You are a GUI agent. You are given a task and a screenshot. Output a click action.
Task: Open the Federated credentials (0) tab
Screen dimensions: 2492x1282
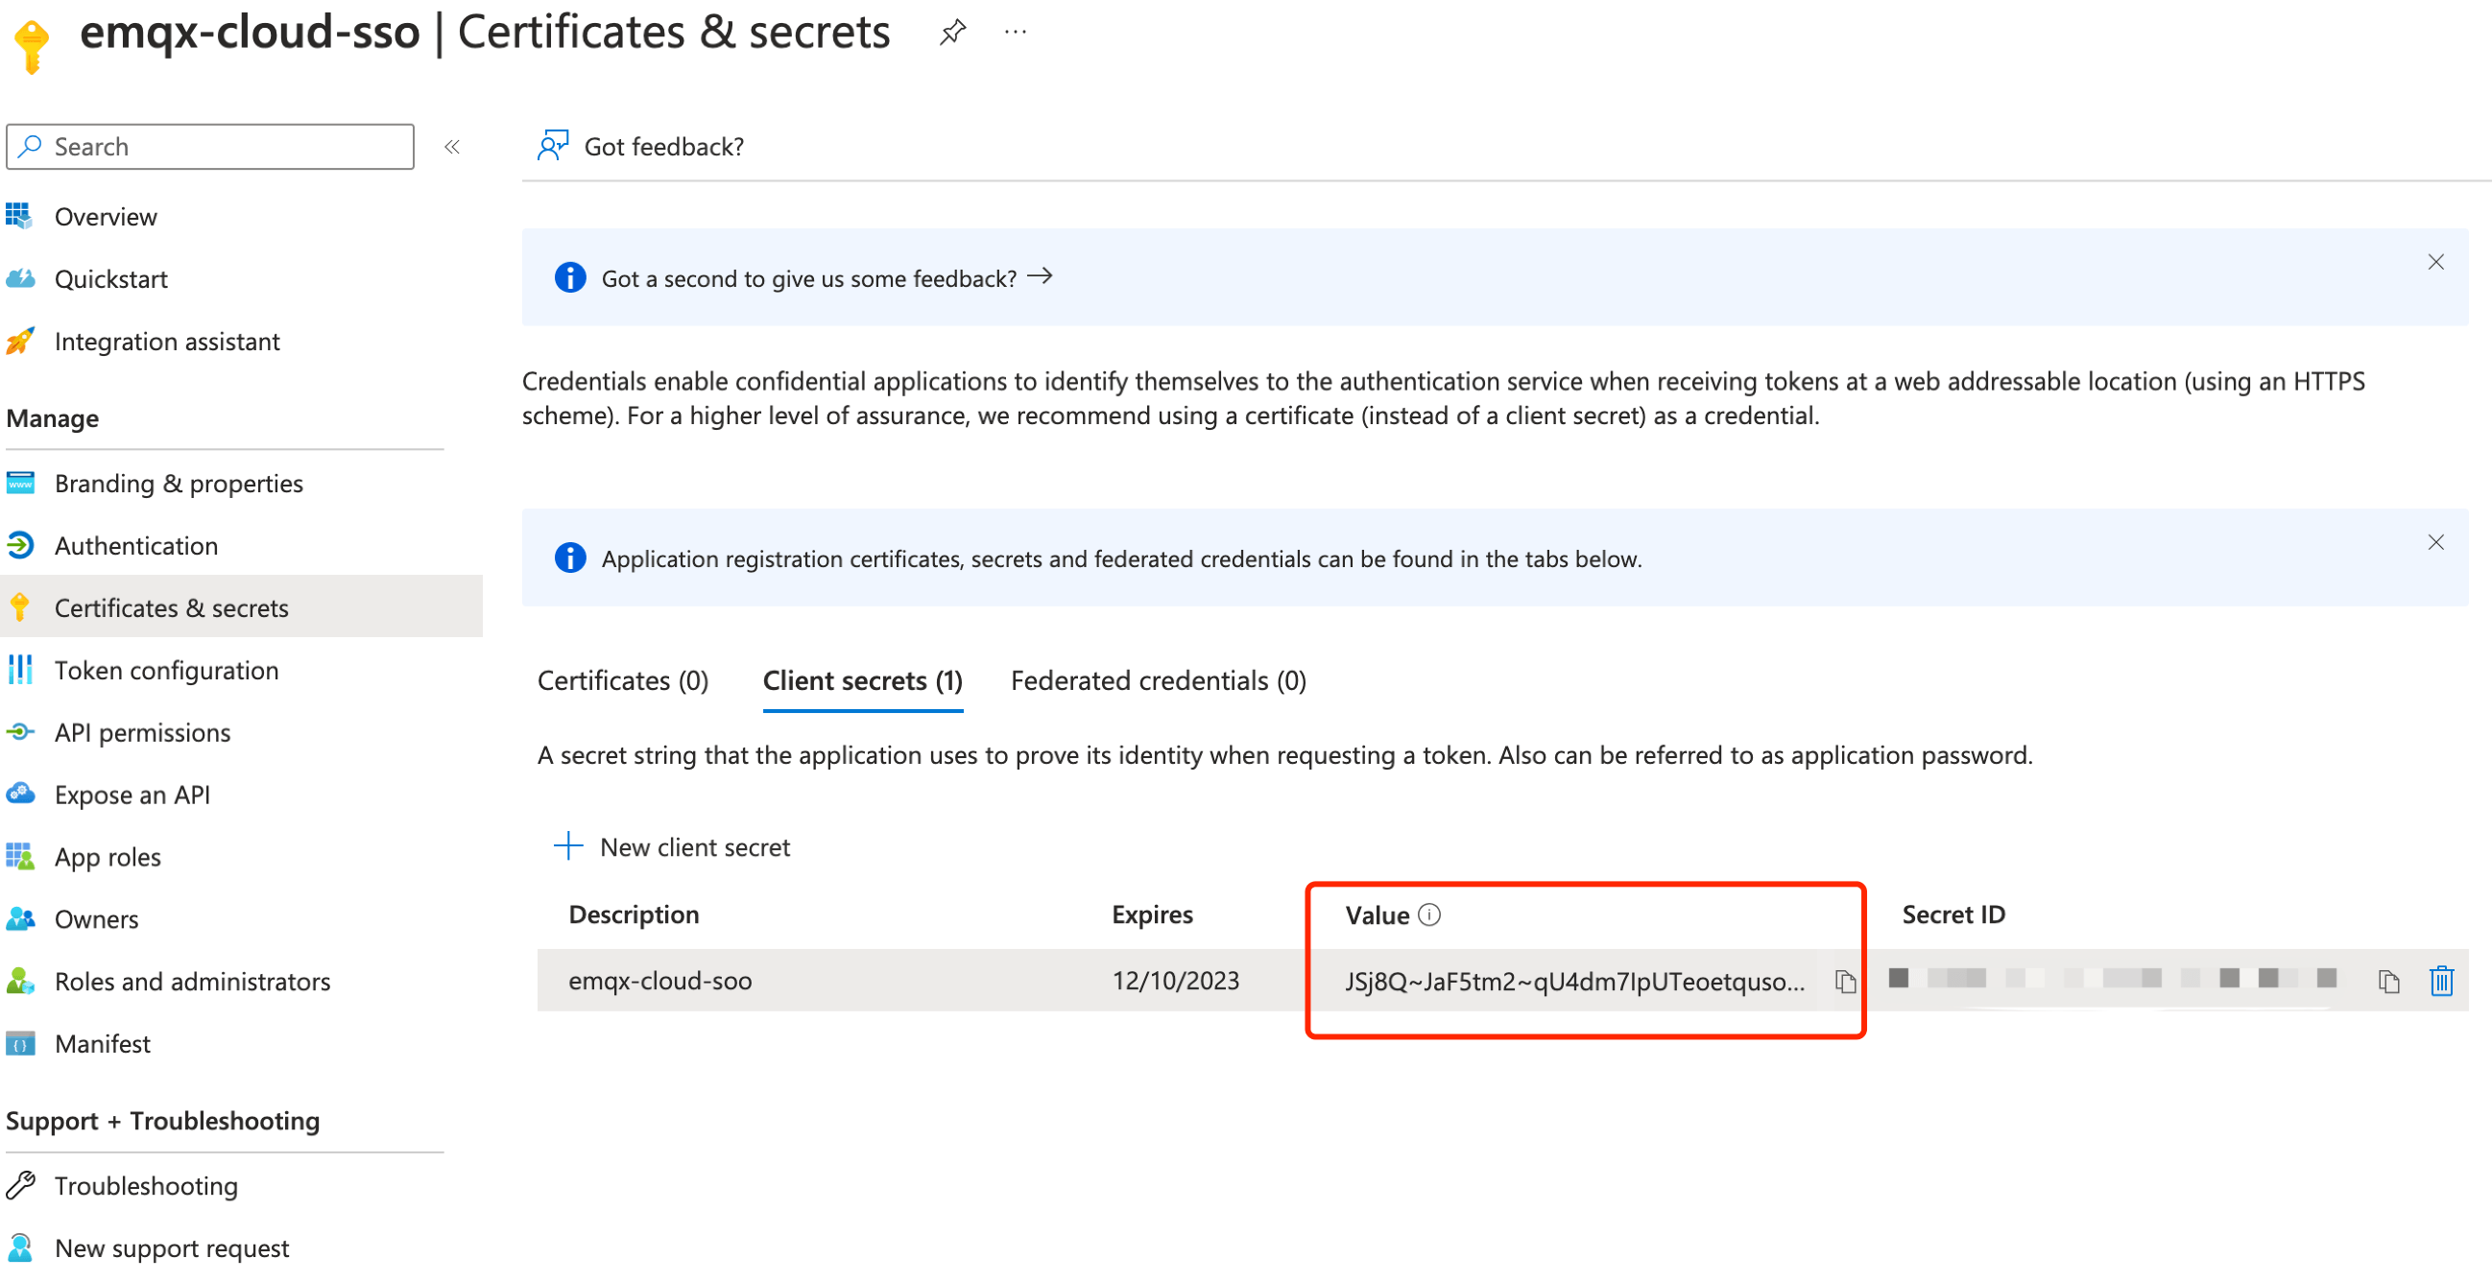1158,680
